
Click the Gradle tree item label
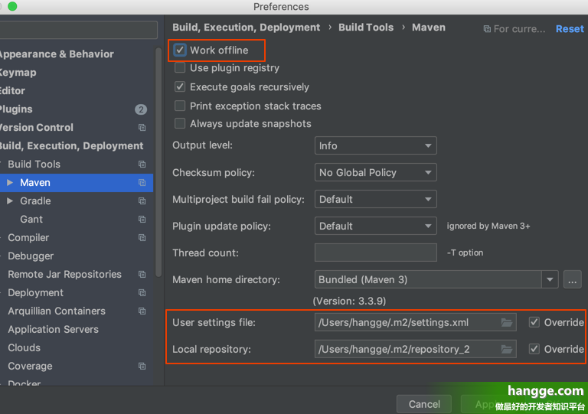35,200
